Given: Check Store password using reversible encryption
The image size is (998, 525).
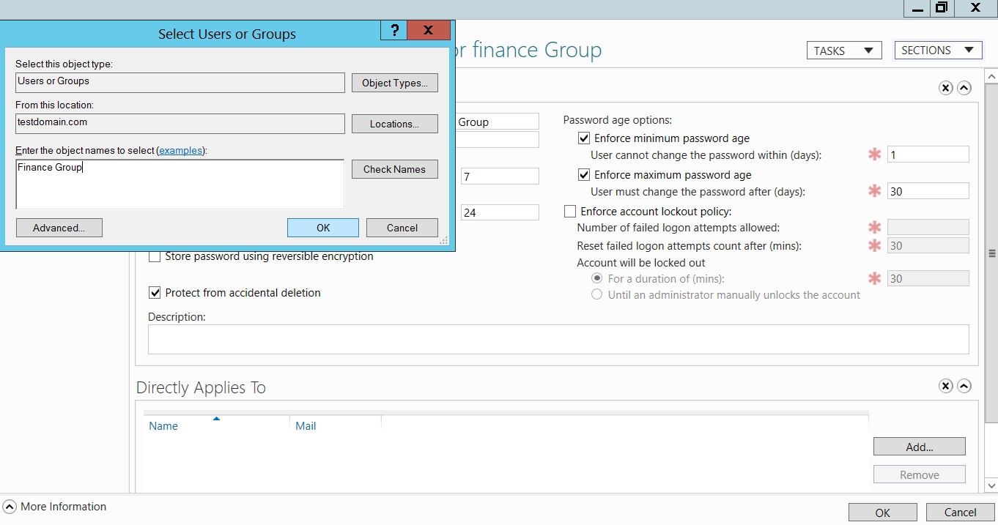Looking at the screenshot, I should click(155, 256).
